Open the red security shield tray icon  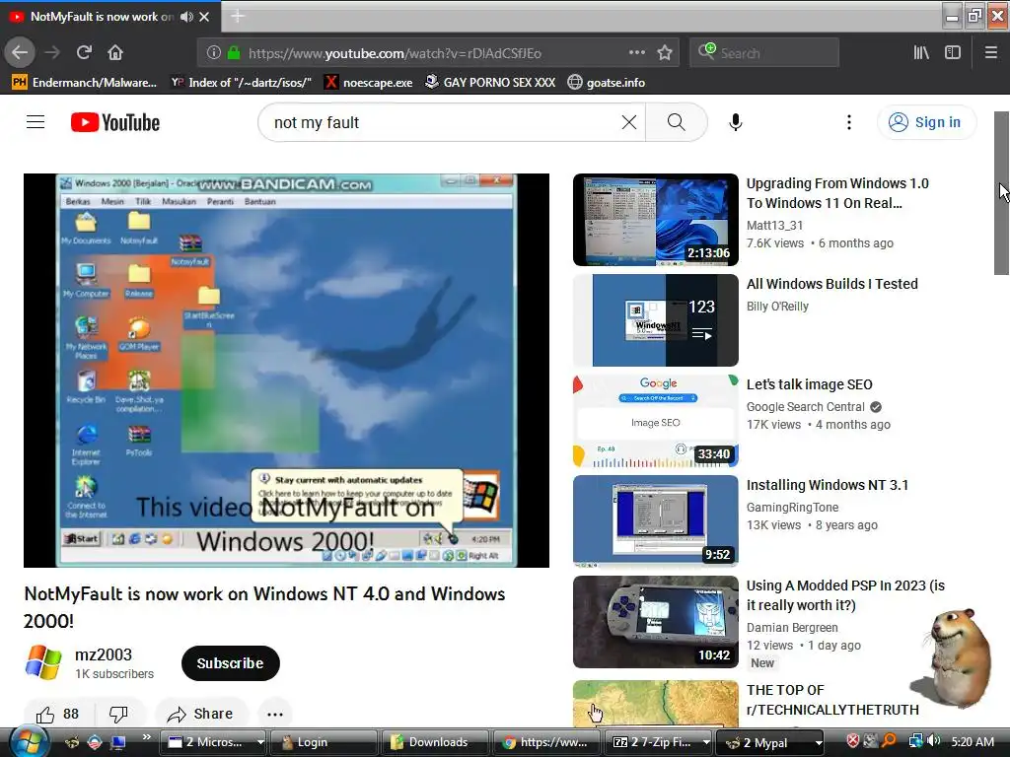coord(853,741)
